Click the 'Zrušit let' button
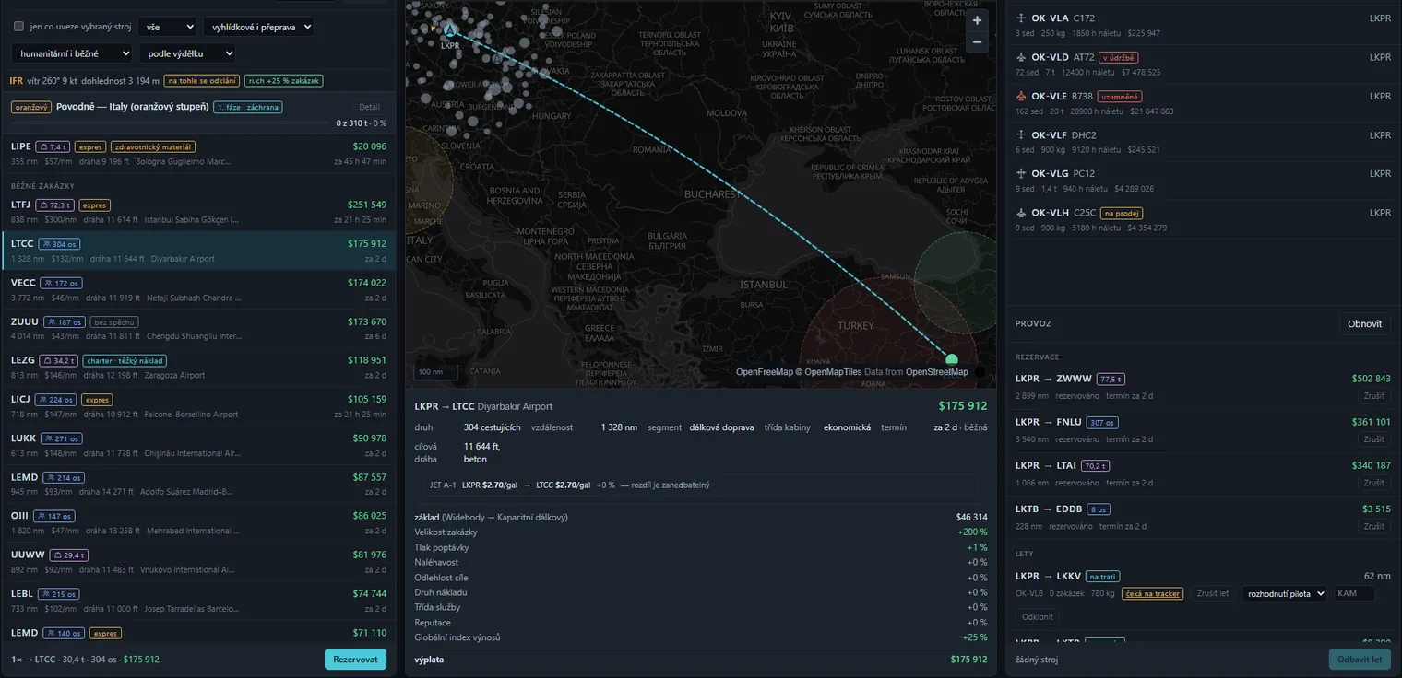This screenshot has width=1402, height=678. pyautogui.click(x=1213, y=594)
